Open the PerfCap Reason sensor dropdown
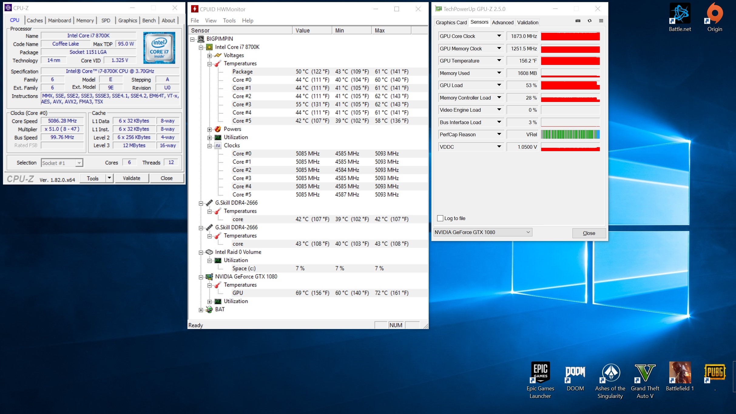Screen dimensions: 736x414 click(x=499, y=134)
